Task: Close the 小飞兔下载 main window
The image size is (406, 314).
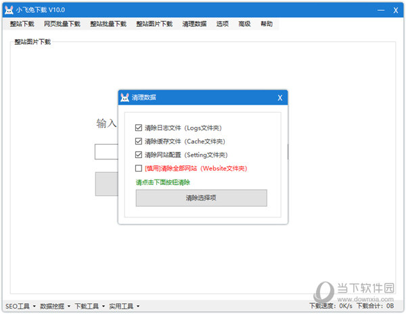Action: click(x=396, y=10)
